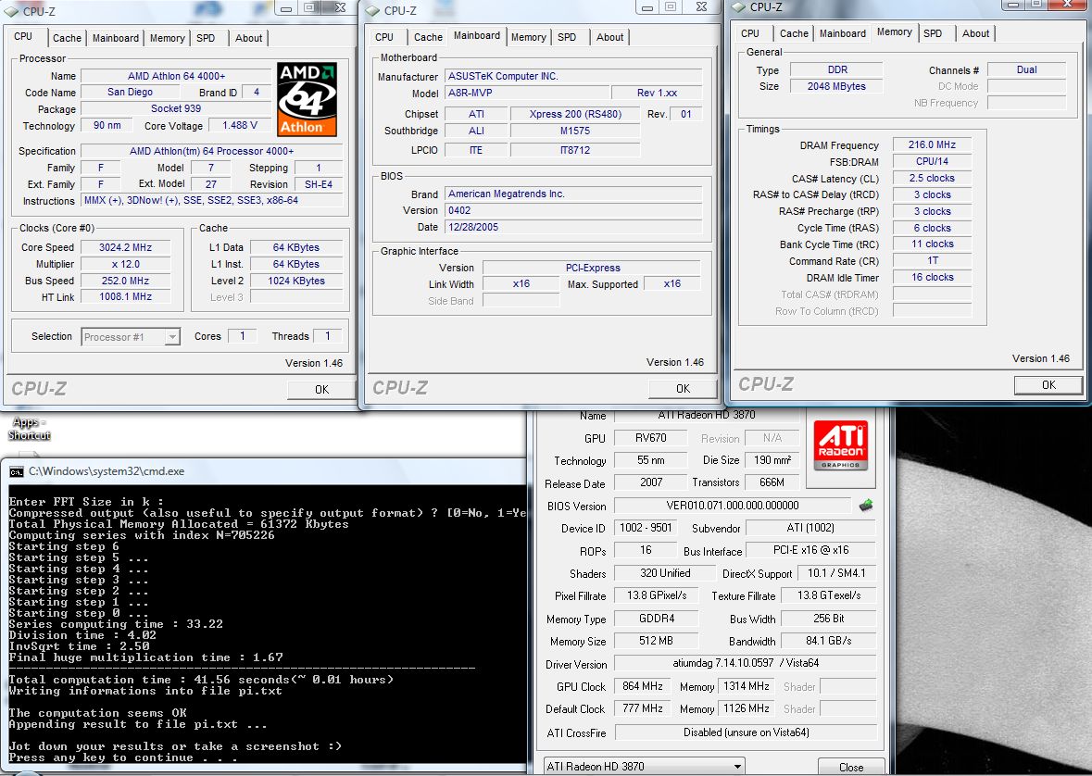Click the Level 2 cache value 1024 KBytes
This screenshot has height=776, width=1092.
296,281
